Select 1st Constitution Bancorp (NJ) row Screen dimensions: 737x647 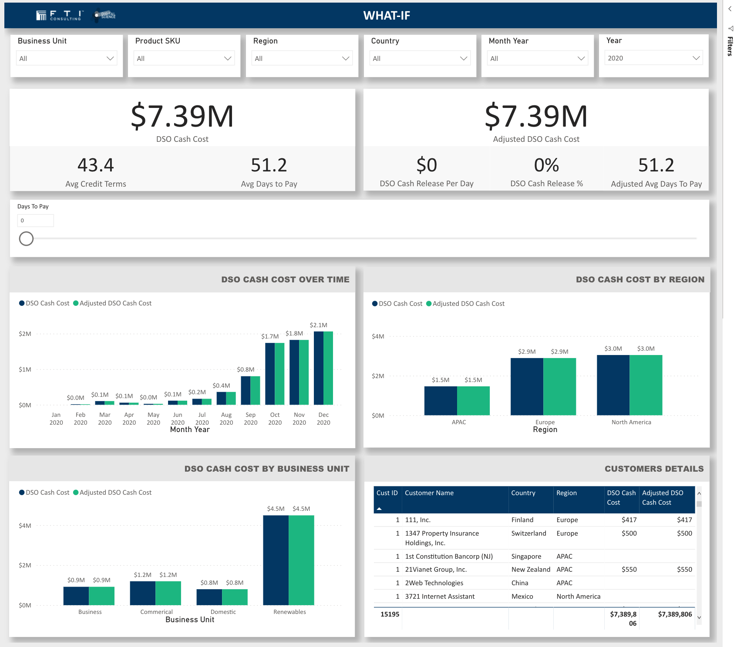534,556
